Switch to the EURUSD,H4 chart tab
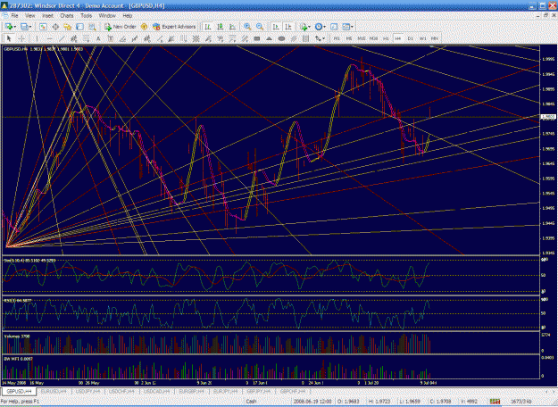 pos(54,391)
